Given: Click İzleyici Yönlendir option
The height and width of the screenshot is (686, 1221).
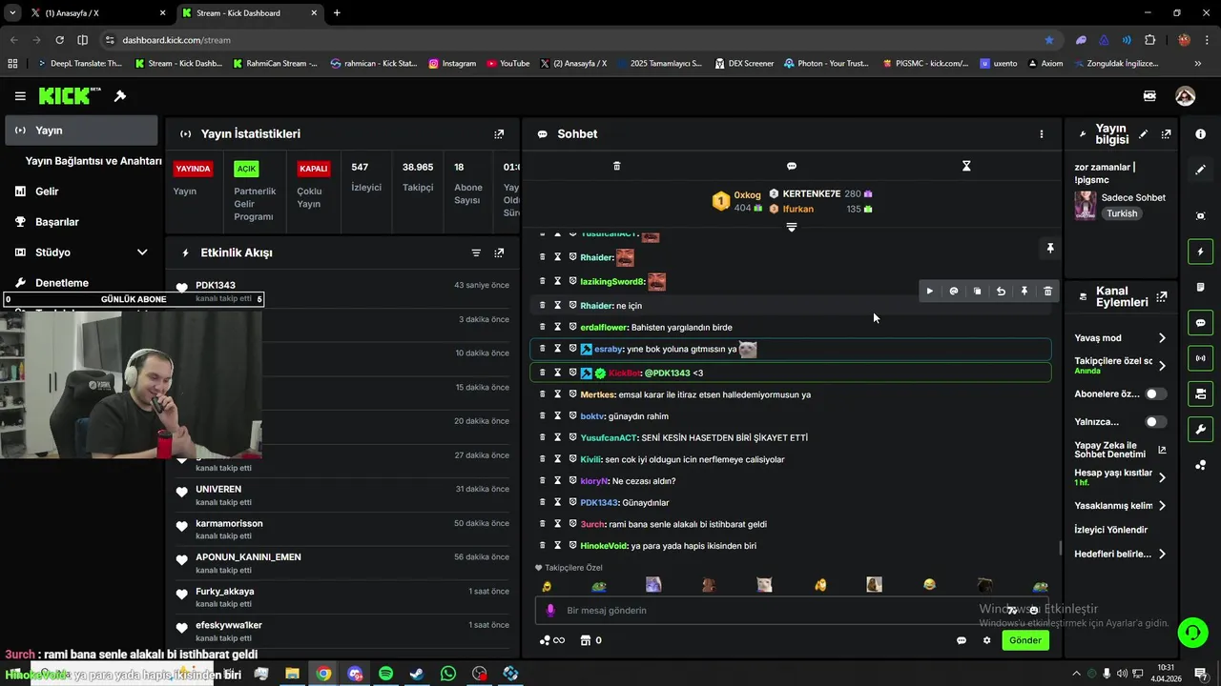Looking at the screenshot, I should (x=1111, y=530).
